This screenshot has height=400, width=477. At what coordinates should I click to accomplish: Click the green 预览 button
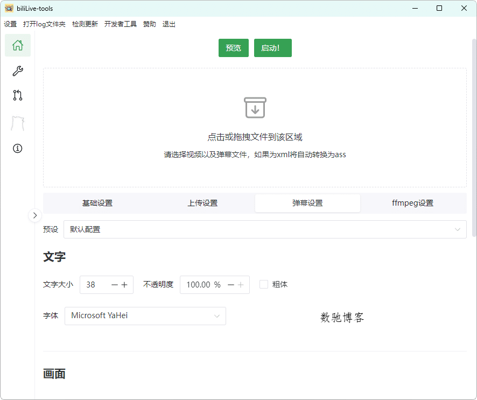click(x=234, y=48)
